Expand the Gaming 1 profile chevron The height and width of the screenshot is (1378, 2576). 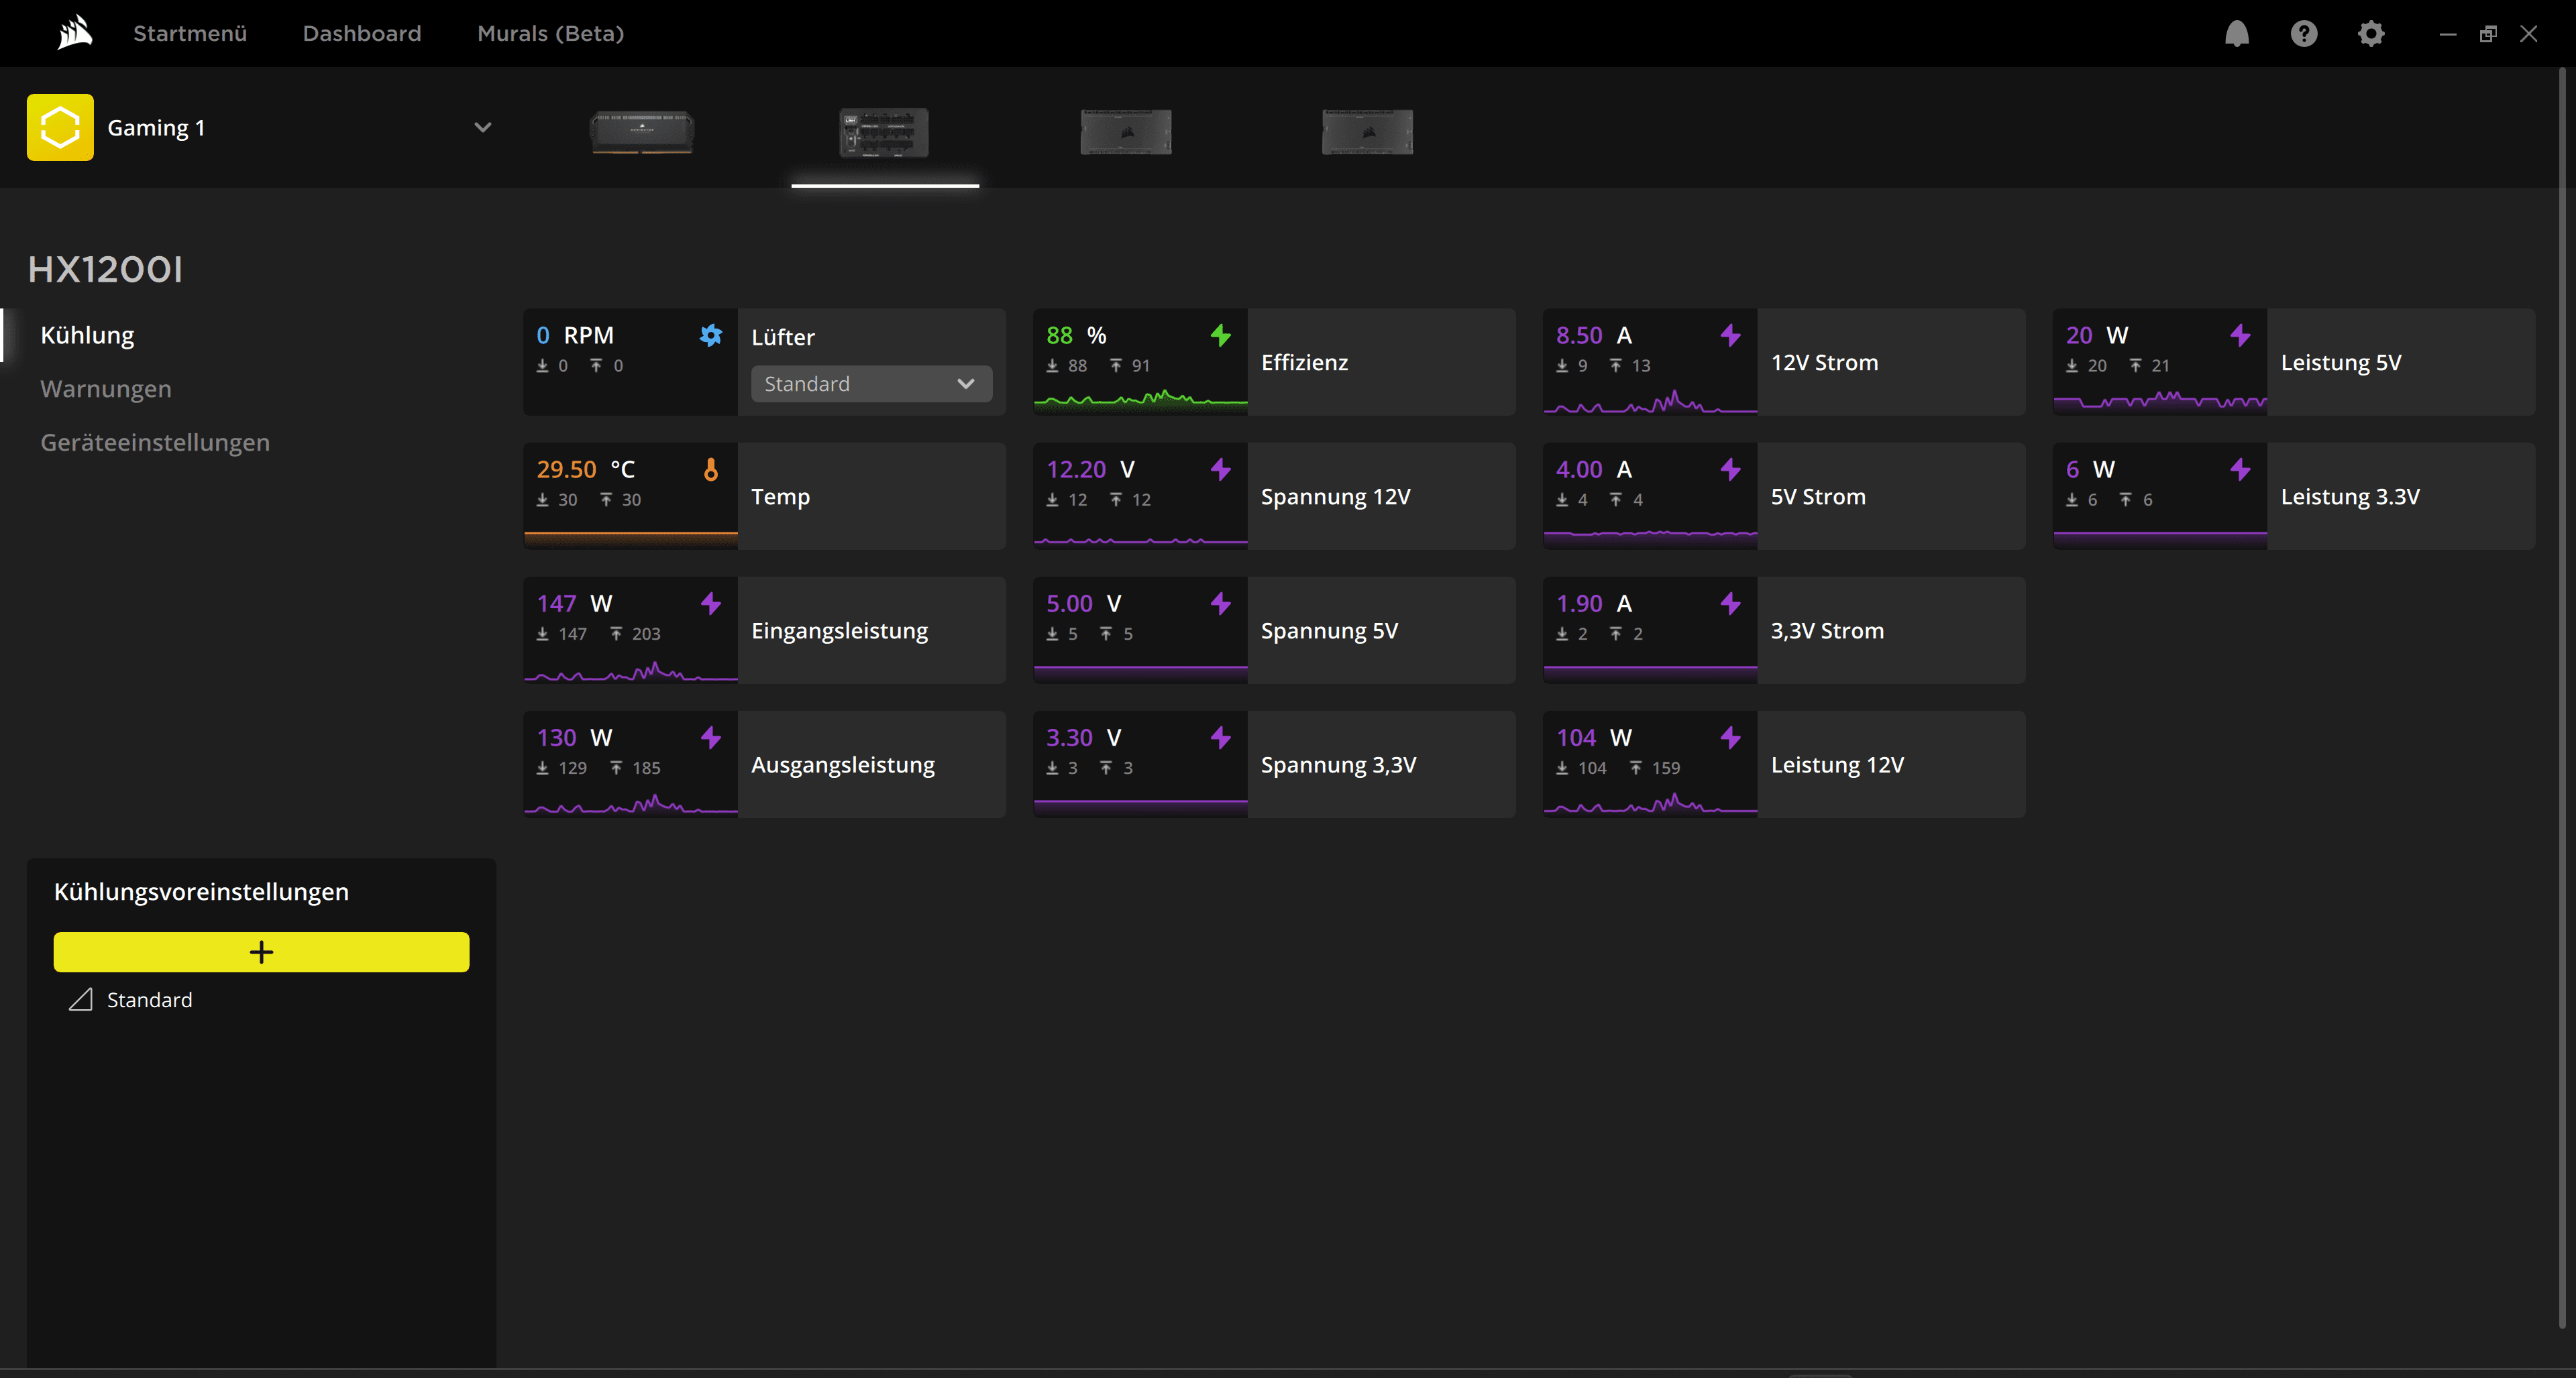pos(482,127)
